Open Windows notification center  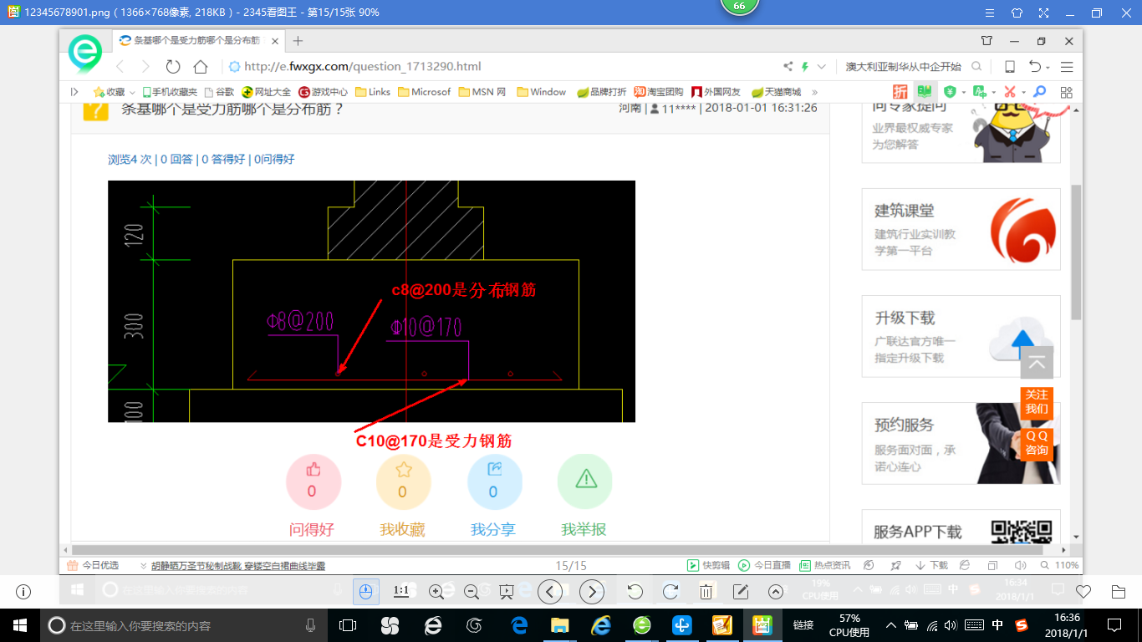coord(1113,624)
